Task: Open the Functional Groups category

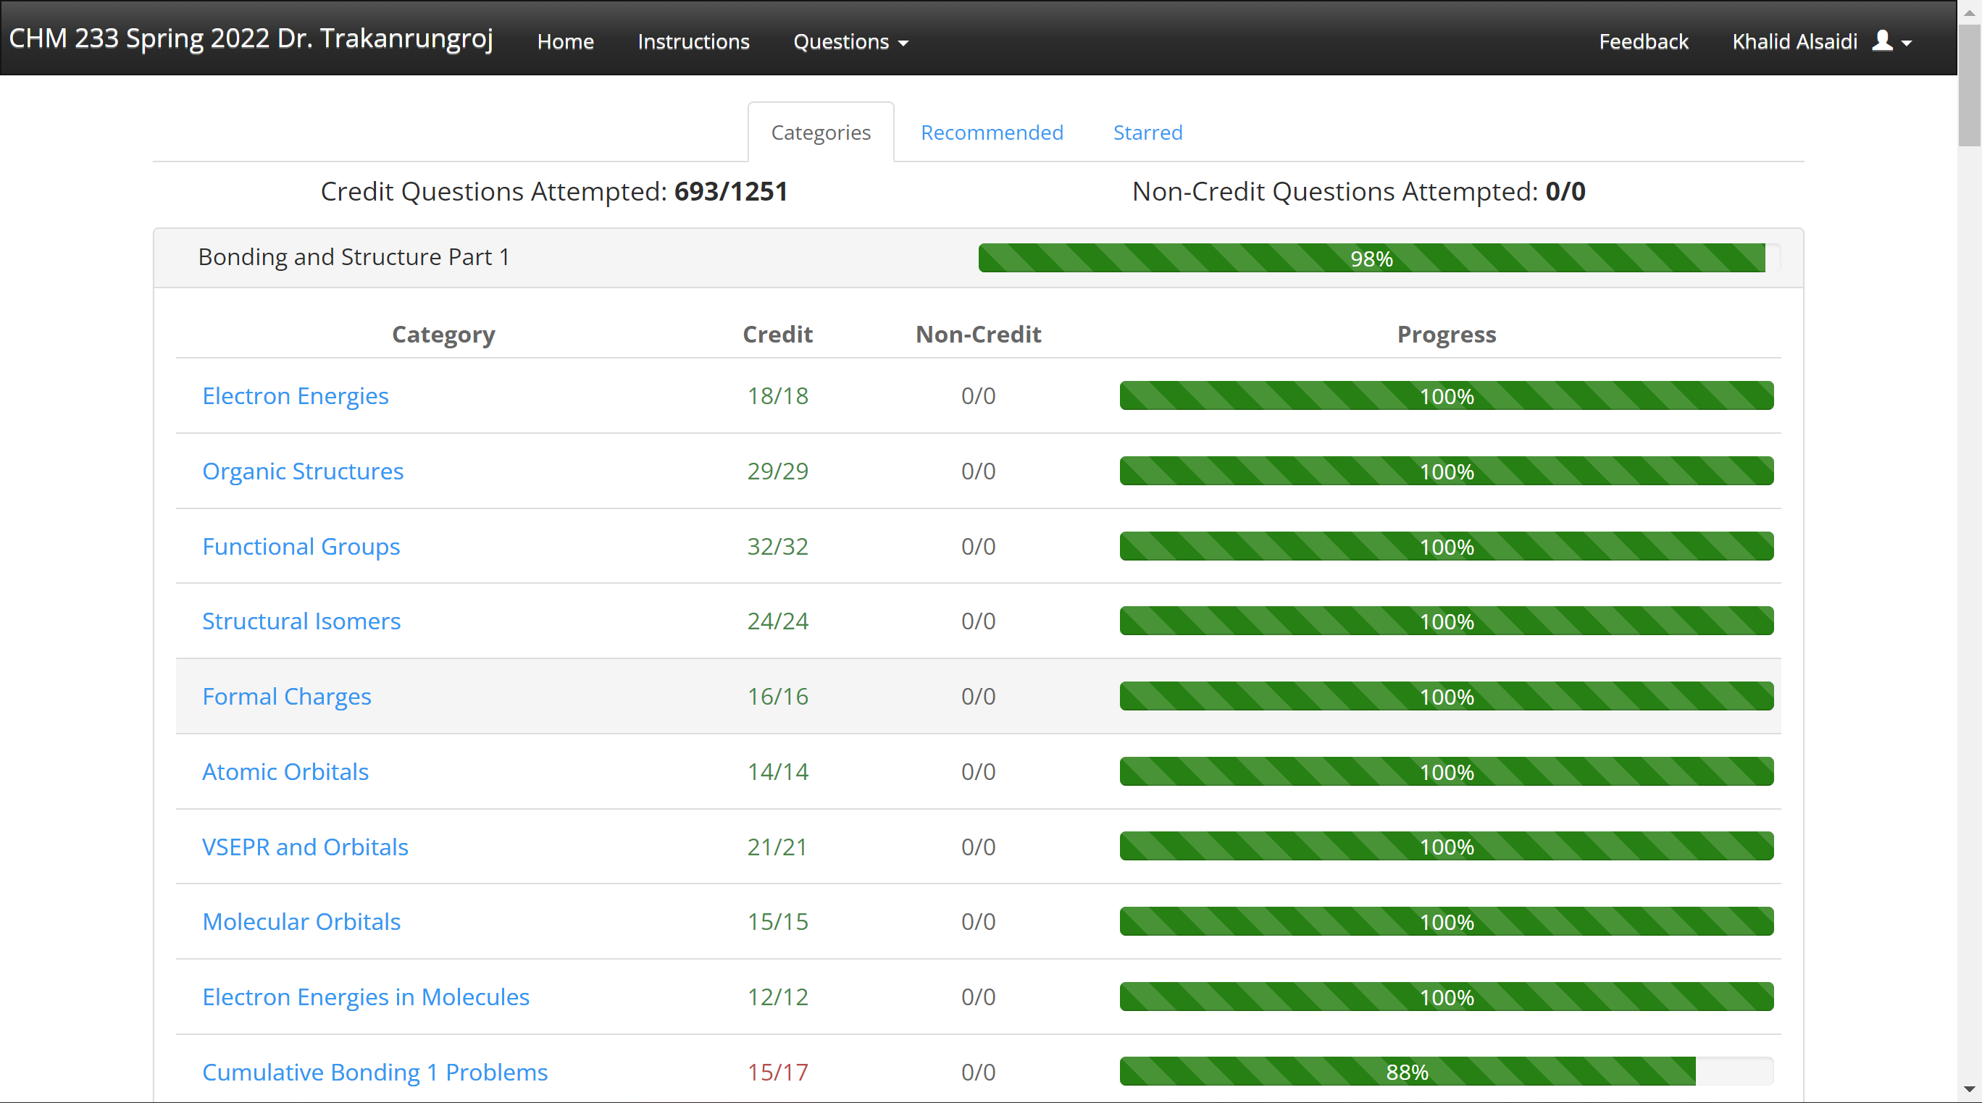Action: (x=301, y=546)
